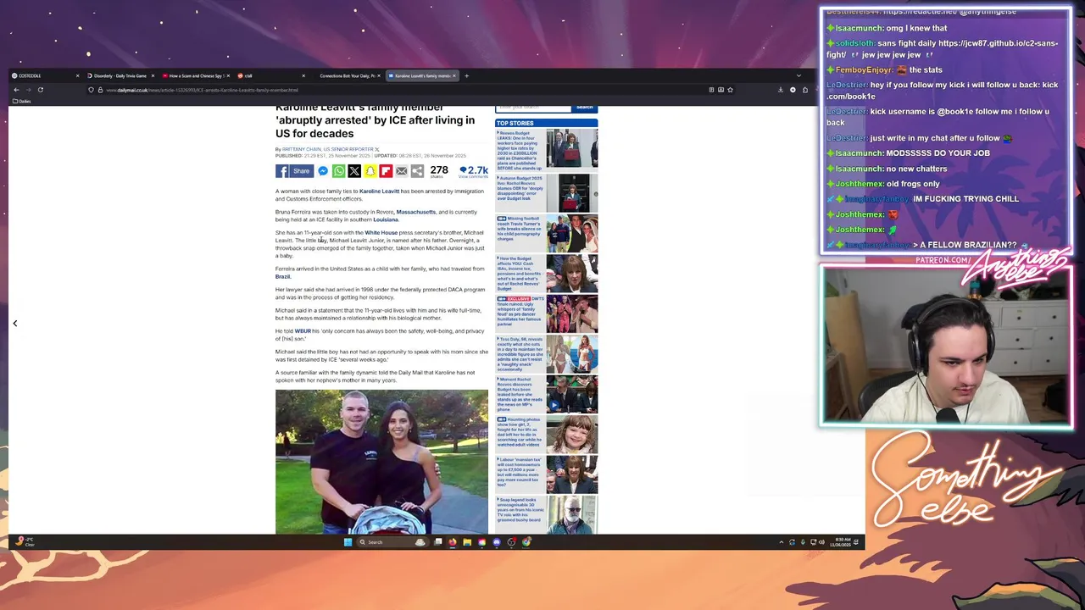Open the Louisiana link

point(386,220)
